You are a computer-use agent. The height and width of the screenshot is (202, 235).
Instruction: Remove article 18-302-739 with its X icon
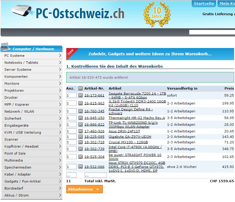[x=81, y=149]
